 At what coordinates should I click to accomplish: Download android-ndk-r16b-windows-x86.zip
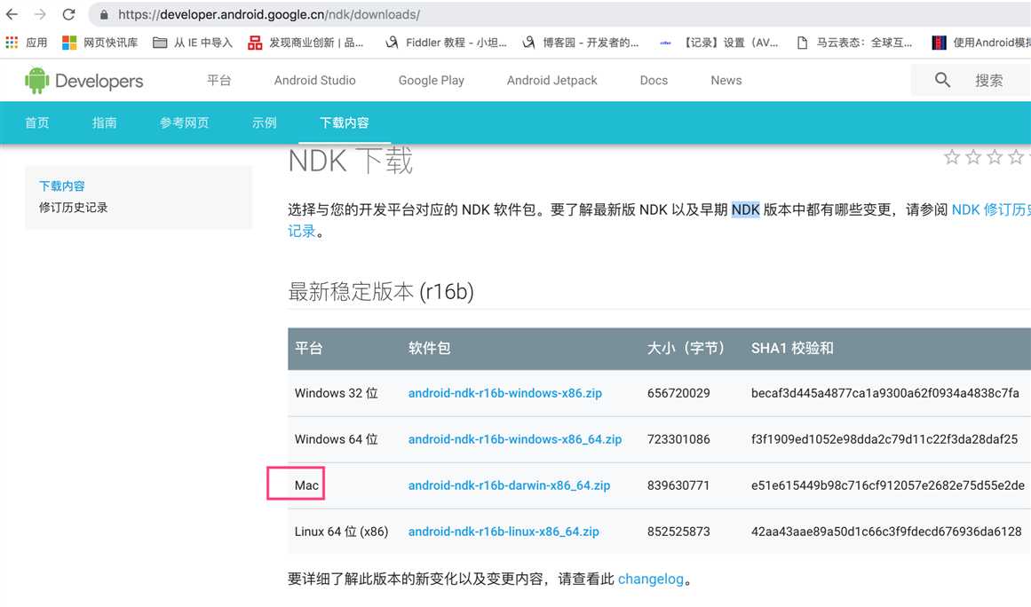pyautogui.click(x=505, y=393)
